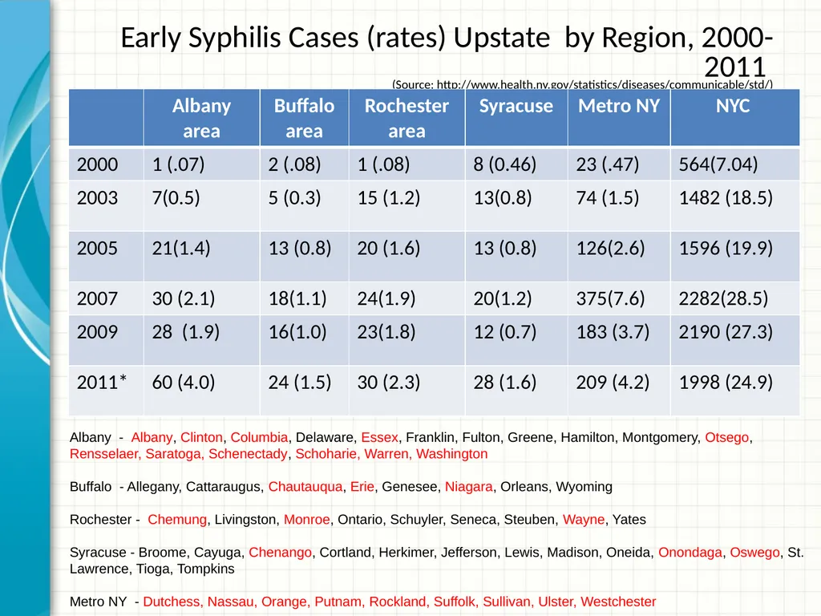Select the 'Buffalo area' column header

coord(304,118)
